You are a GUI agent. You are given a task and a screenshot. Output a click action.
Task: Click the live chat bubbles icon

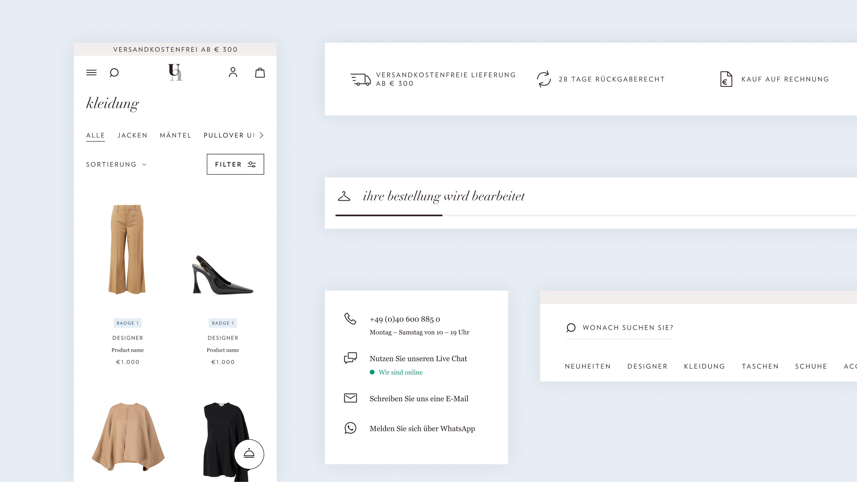[350, 358]
